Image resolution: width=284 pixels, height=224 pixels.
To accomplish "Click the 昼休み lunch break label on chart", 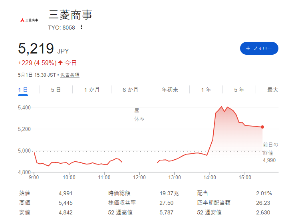I will (x=139, y=115).
